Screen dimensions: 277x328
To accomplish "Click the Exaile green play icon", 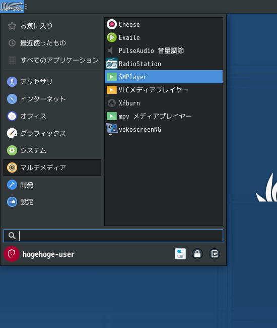I will 112,38.
